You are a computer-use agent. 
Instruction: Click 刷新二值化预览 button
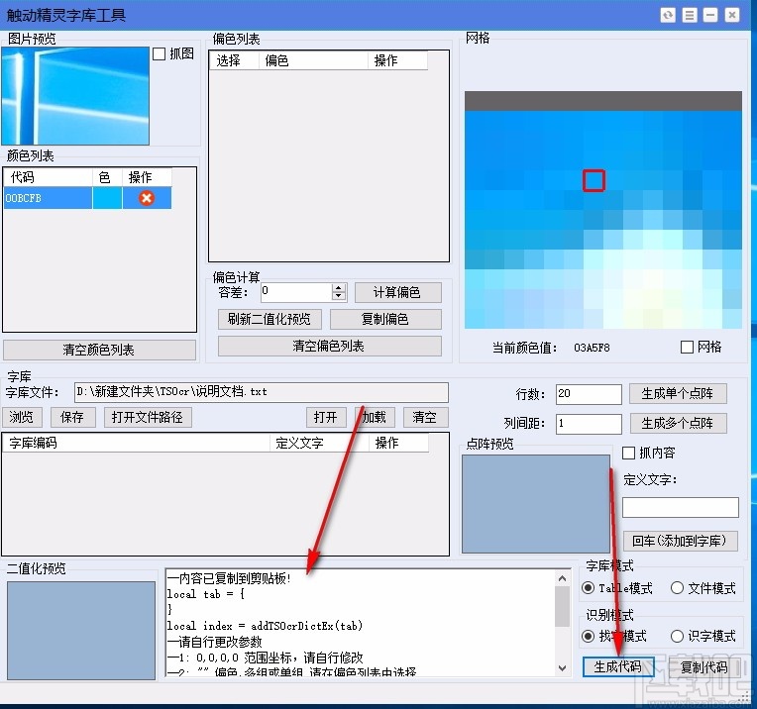270,319
